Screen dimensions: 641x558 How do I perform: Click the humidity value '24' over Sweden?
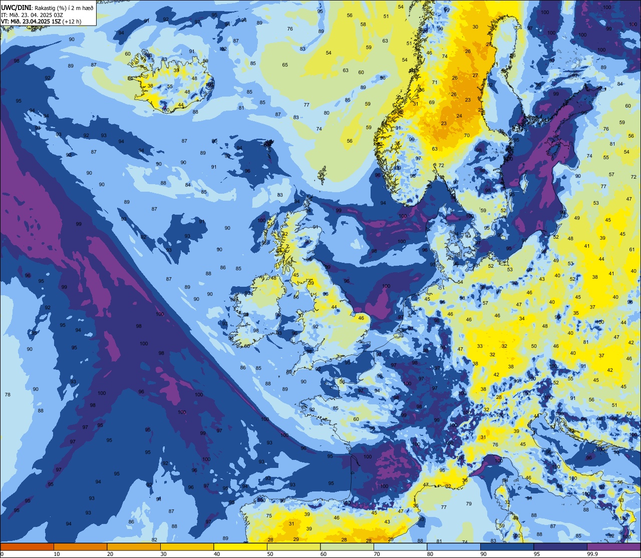tap(459, 116)
